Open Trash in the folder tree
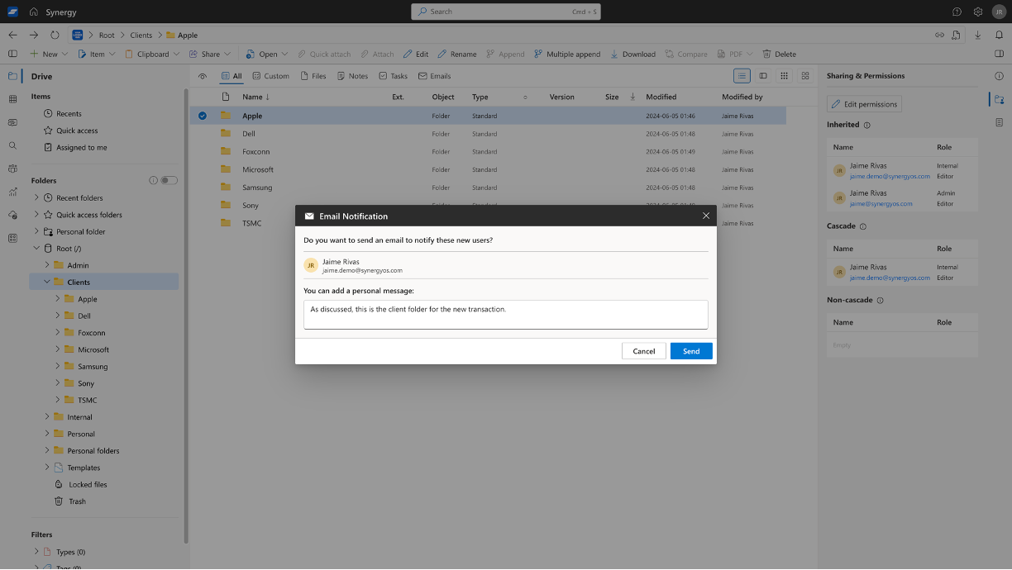 [77, 501]
